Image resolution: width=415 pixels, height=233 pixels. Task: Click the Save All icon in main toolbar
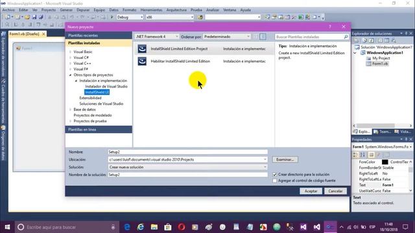[41, 17]
